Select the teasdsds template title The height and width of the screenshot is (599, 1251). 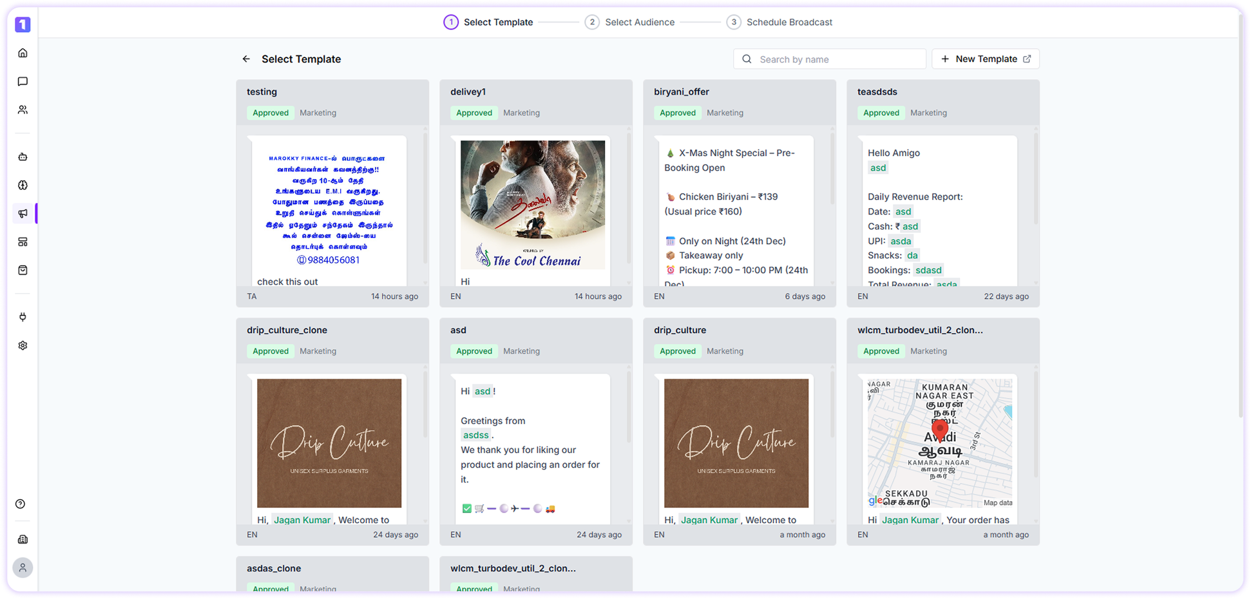coord(877,91)
